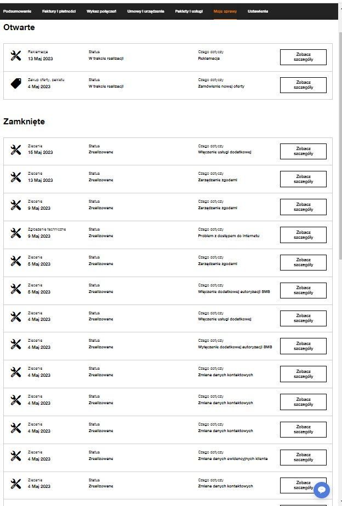Click the Moje sprawy active tab

(225, 12)
